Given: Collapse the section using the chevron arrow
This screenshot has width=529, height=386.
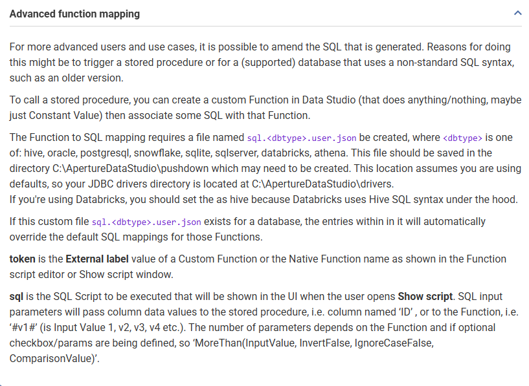Looking at the screenshot, I should 517,14.
